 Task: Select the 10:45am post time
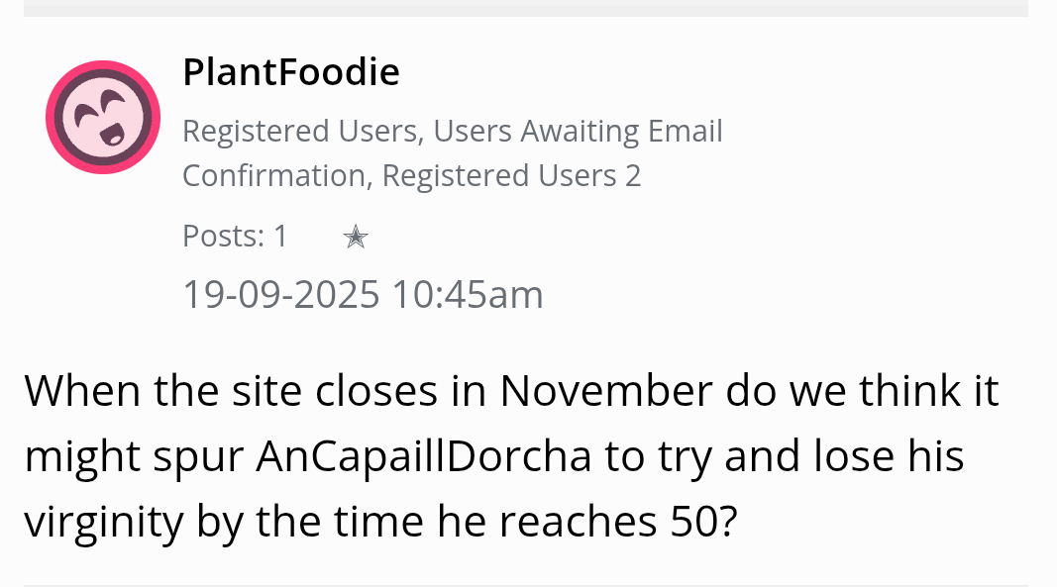point(468,294)
